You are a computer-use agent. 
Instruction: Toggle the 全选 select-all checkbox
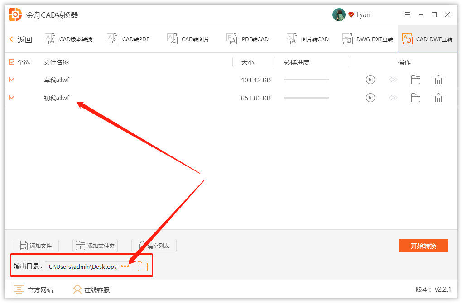(x=11, y=62)
